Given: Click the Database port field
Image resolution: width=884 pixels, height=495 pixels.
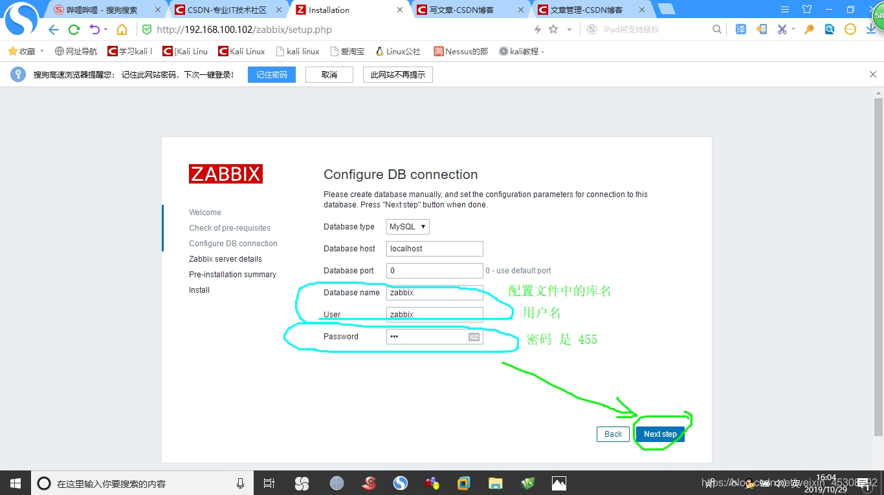Looking at the screenshot, I should 435,271.
